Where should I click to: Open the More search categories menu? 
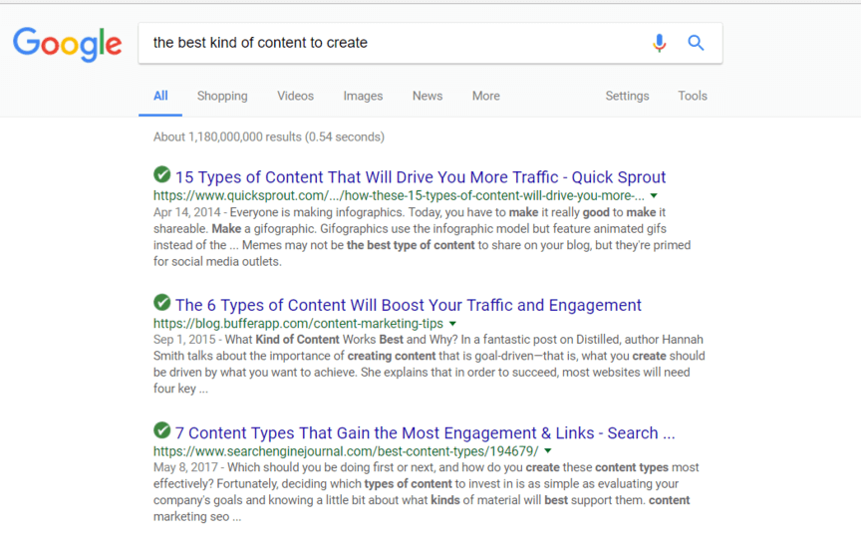point(486,96)
